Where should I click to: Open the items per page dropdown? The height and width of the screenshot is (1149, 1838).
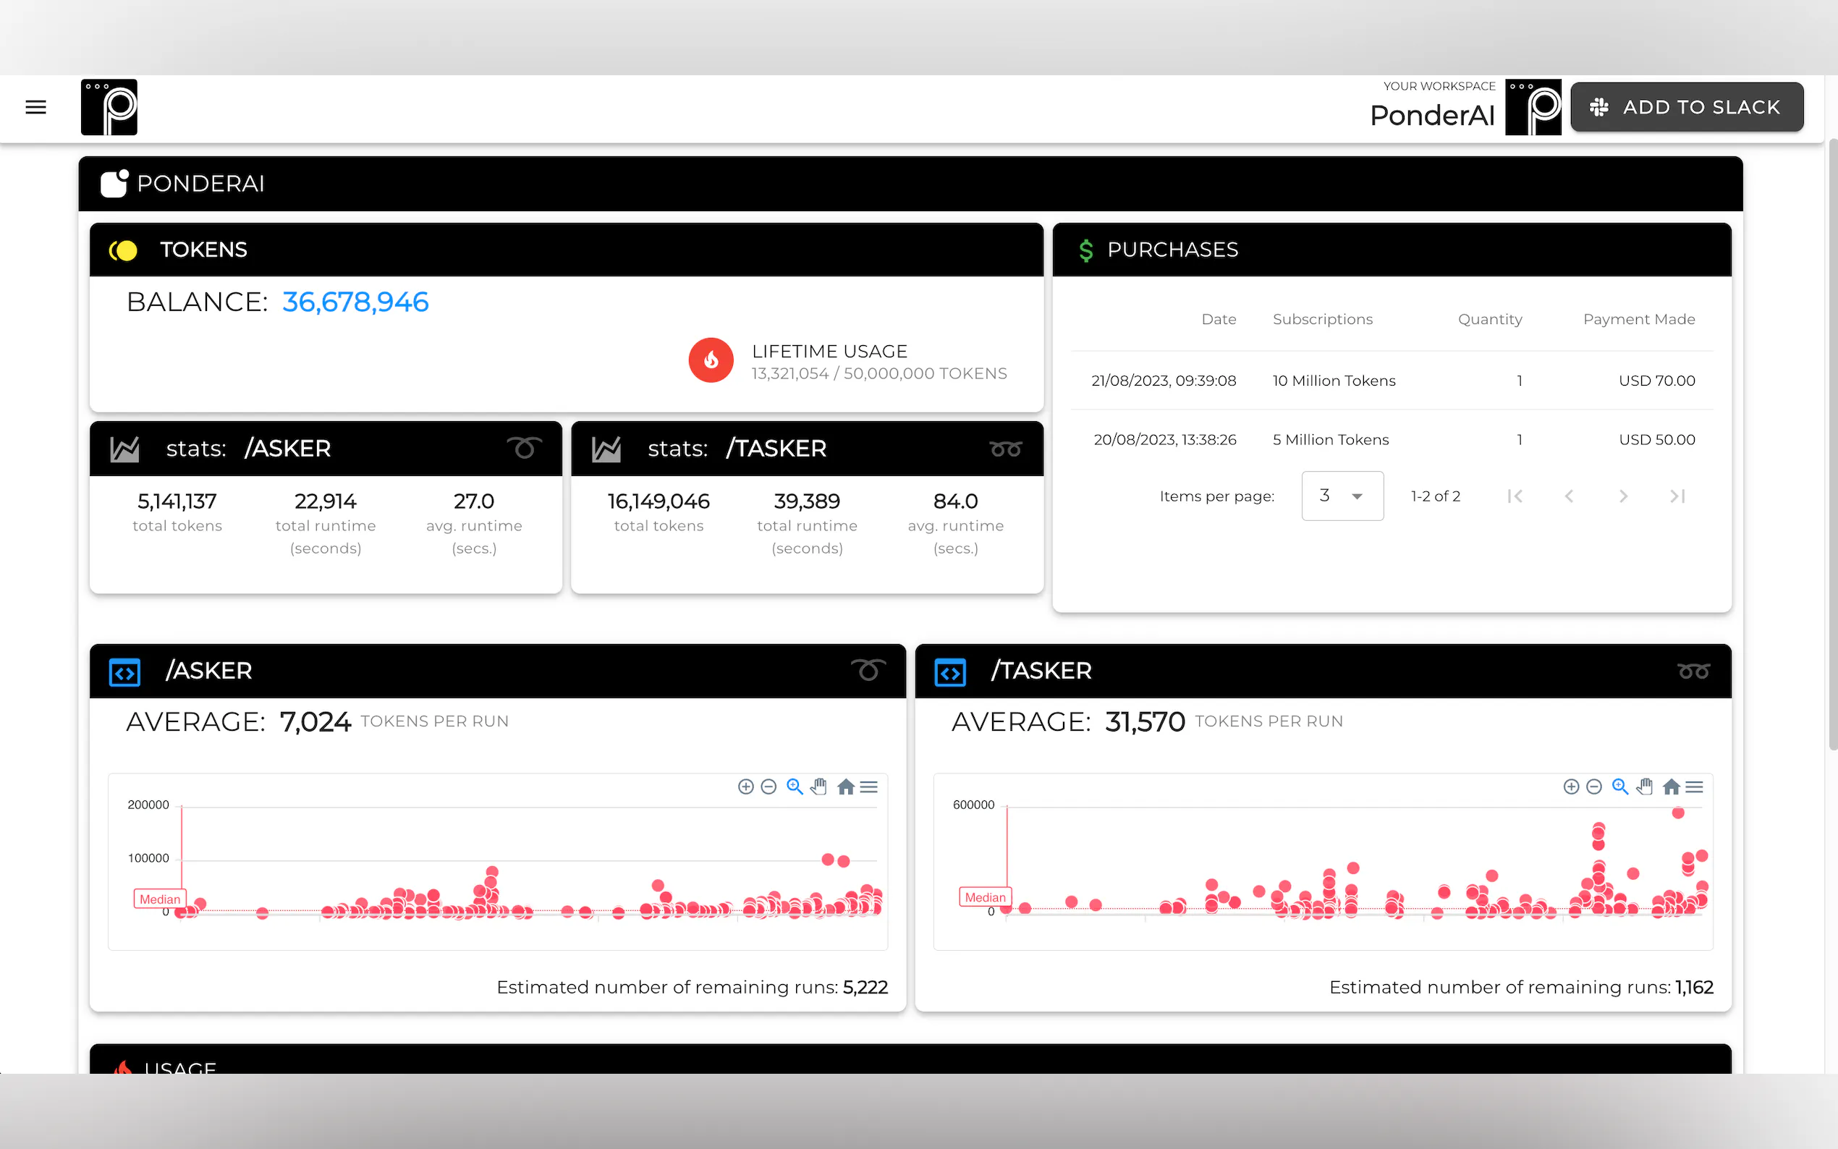[1342, 496]
